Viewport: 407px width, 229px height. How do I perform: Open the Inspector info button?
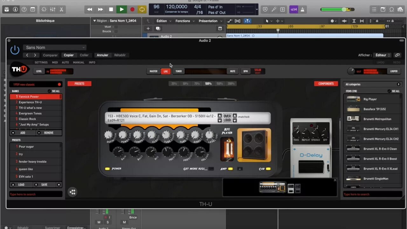click(15, 10)
